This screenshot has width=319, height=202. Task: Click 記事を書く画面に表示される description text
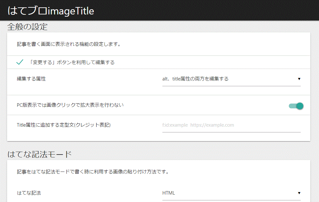click(x=69, y=44)
